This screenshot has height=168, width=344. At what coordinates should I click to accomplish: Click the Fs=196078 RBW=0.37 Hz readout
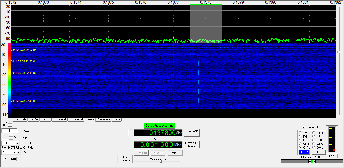point(18,148)
